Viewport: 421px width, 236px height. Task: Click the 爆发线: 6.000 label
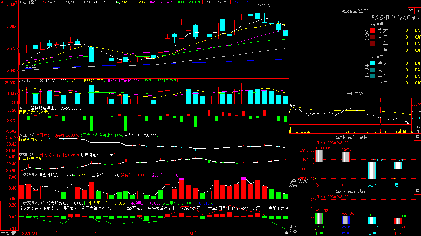coord(164,175)
